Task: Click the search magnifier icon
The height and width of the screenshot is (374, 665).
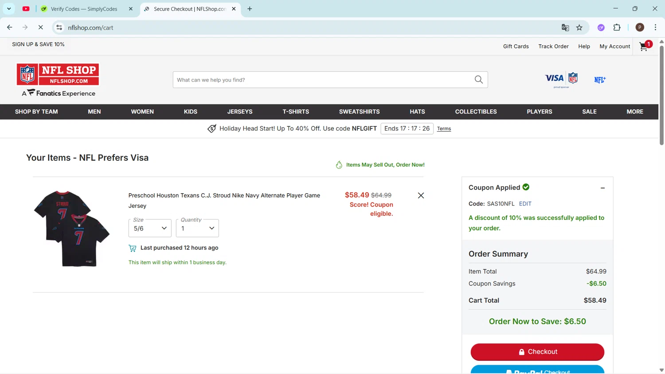Action: pyautogui.click(x=479, y=80)
